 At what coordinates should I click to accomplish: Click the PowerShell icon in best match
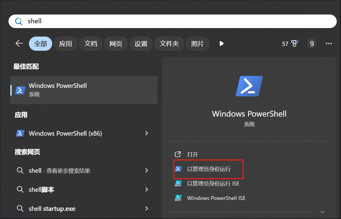pyautogui.click(x=20, y=90)
